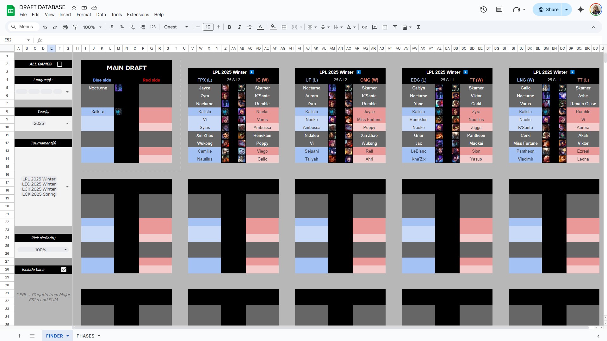Open Gemini assistant sparkle icon
607x341 pixels.
tap(581, 9)
